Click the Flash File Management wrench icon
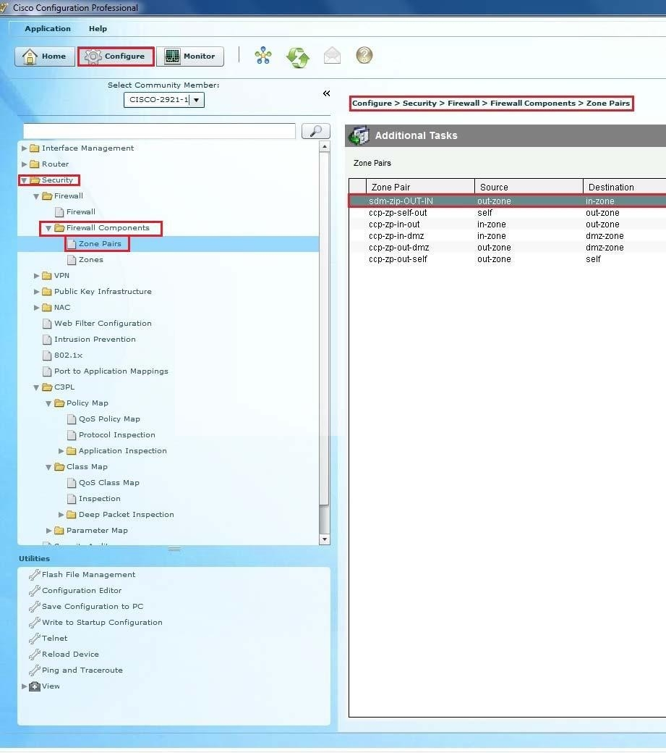The width and height of the screenshot is (666, 753). coord(34,574)
